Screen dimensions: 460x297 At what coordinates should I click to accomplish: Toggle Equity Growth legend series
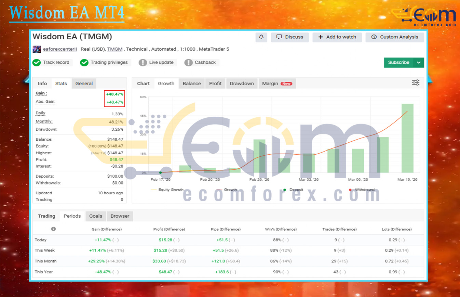click(x=167, y=190)
